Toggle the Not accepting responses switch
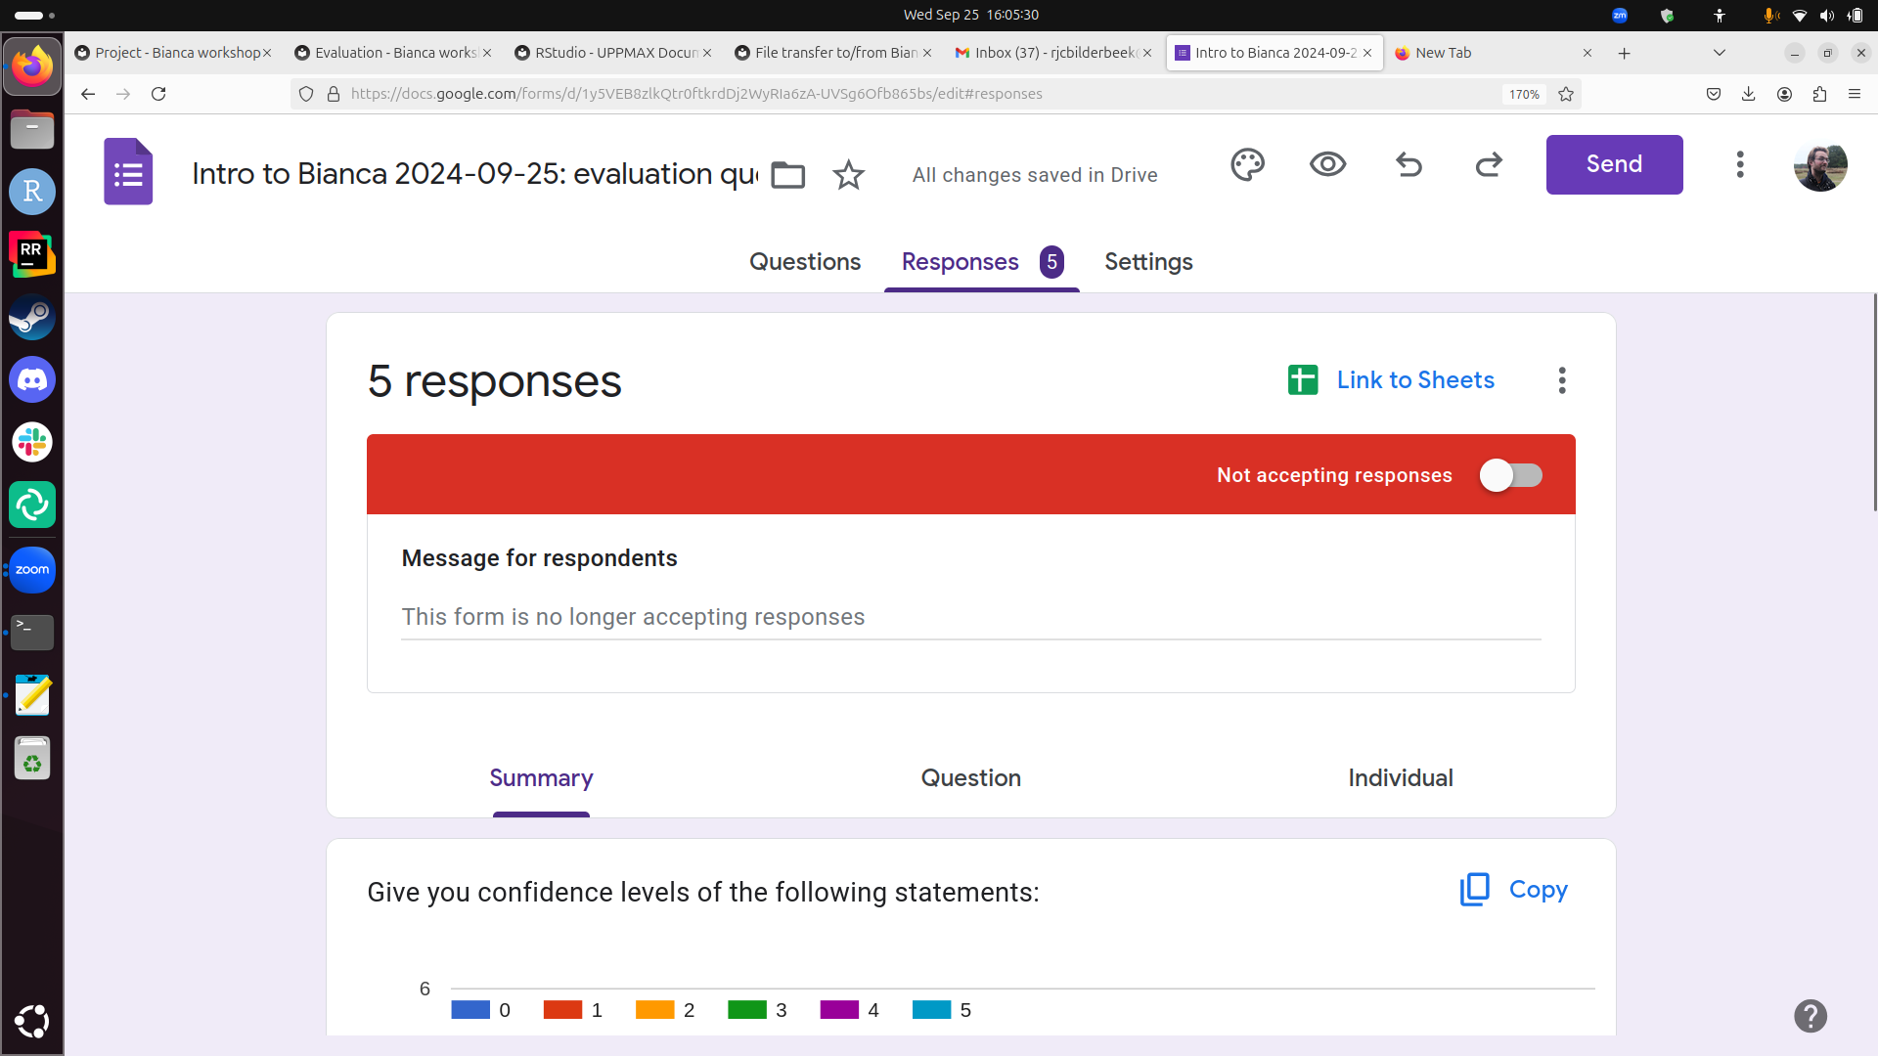Screen dimensions: 1878x1056 [1511, 474]
